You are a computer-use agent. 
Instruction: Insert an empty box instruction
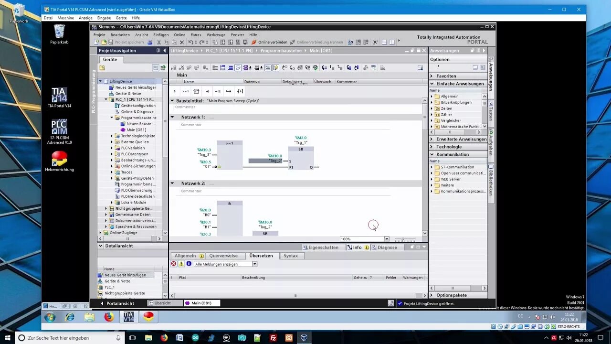tap(196, 91)
